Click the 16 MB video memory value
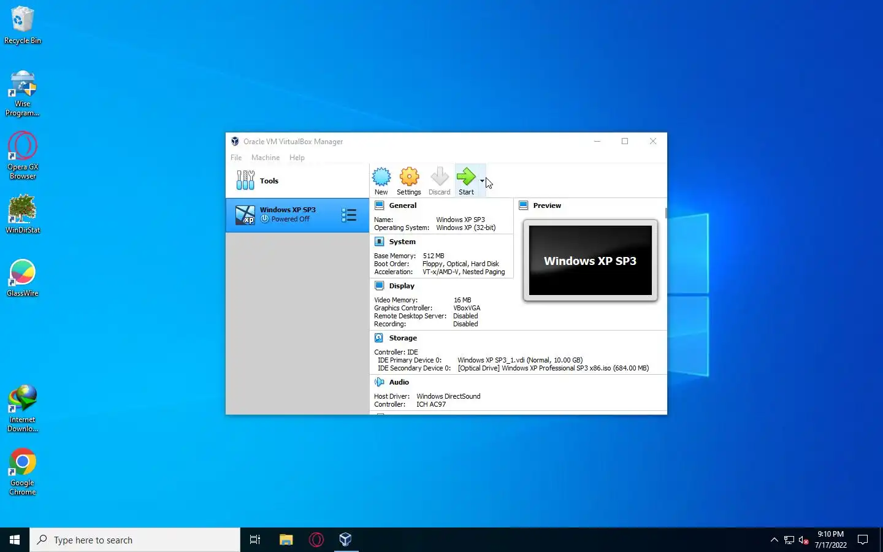The width and height of the screenshot is (883, 552). click(462, 300)
